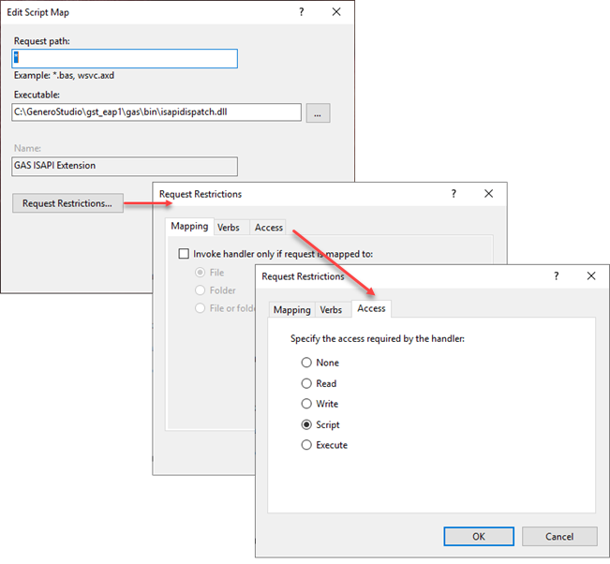
Task: Select Access tab in back Request Restrictions window
Action: (268, 228)
